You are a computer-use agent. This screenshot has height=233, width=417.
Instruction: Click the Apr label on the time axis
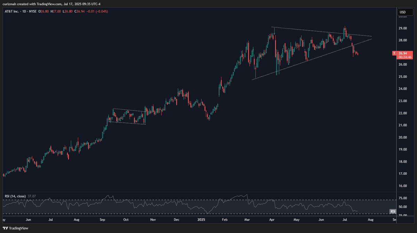tap(272, 220)
